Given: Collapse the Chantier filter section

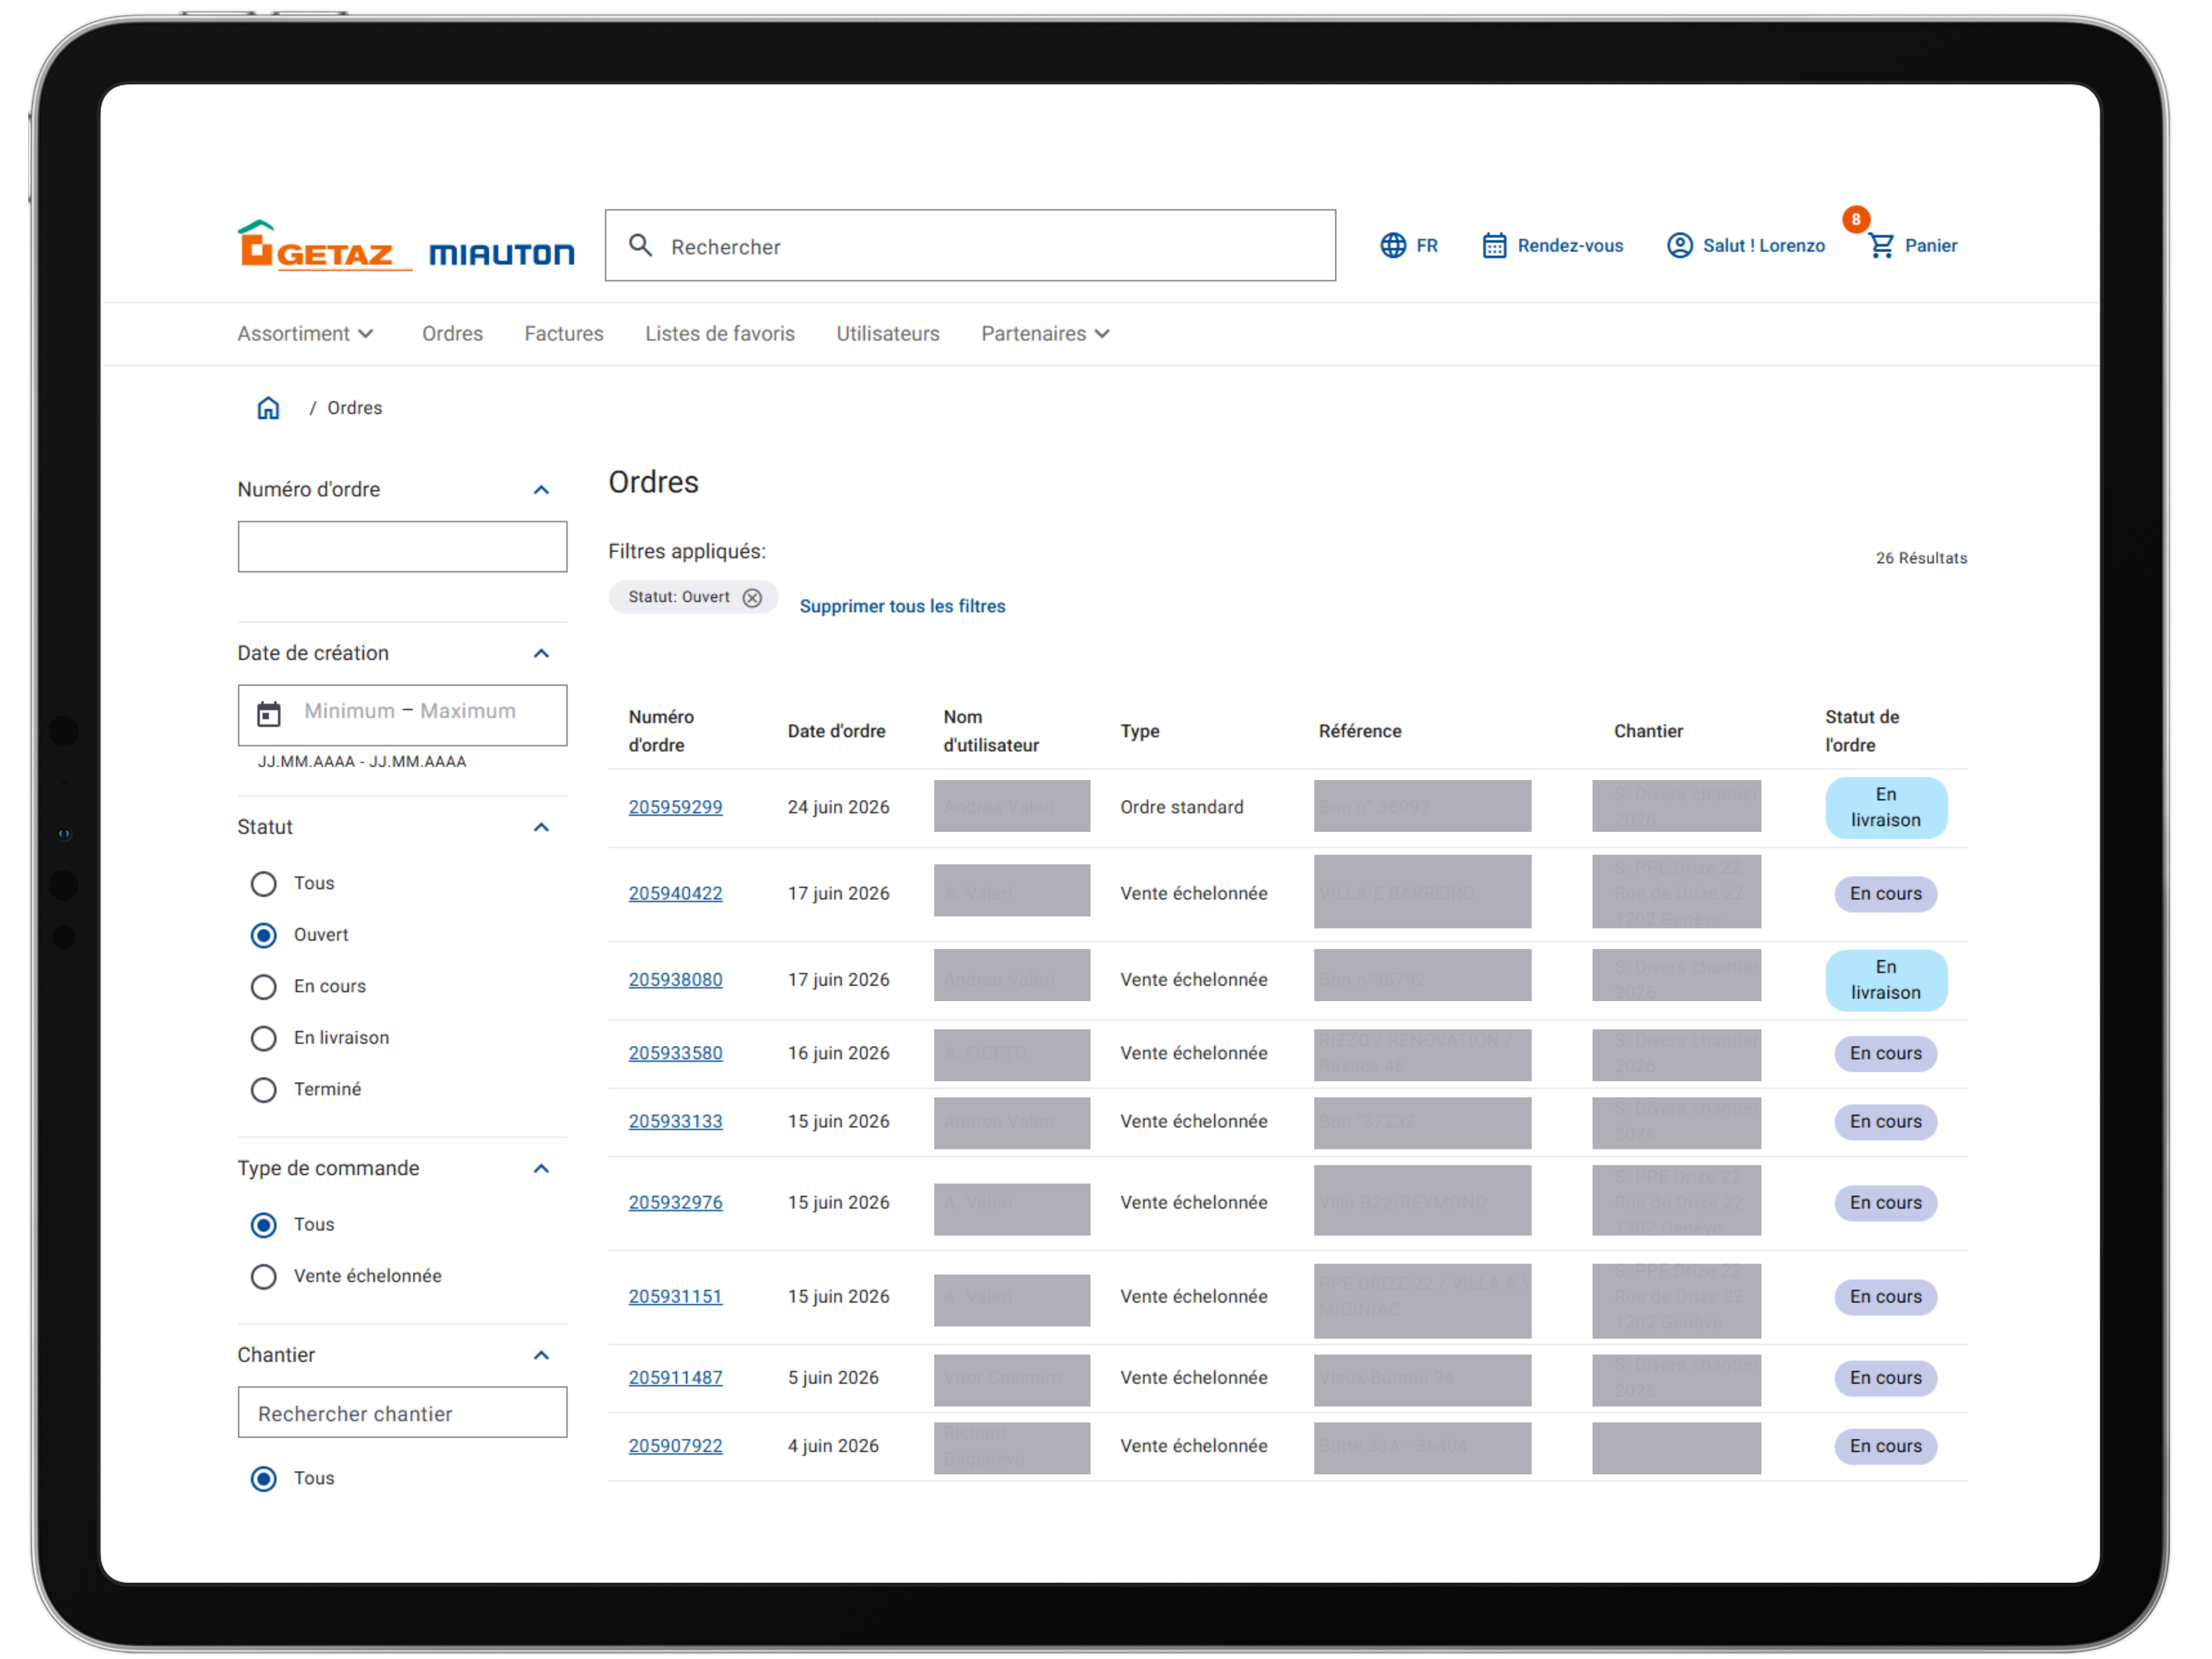Looking at the screenshot, I should 541,1355.
